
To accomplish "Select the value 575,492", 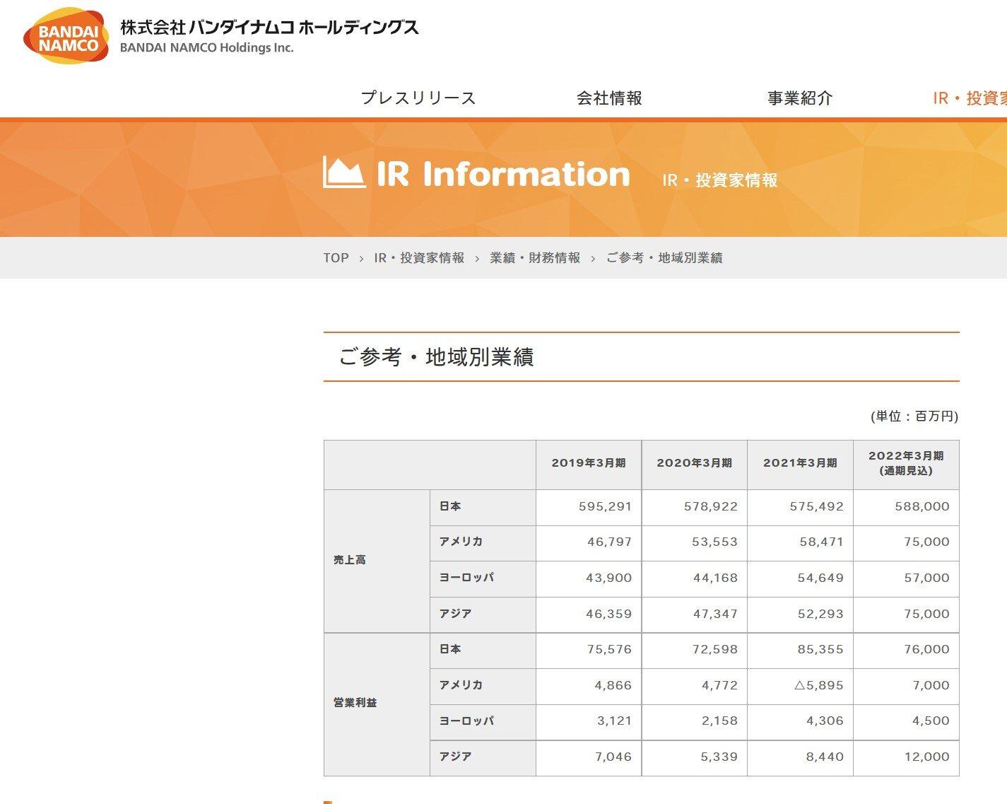I will click(x=816, y=507).
